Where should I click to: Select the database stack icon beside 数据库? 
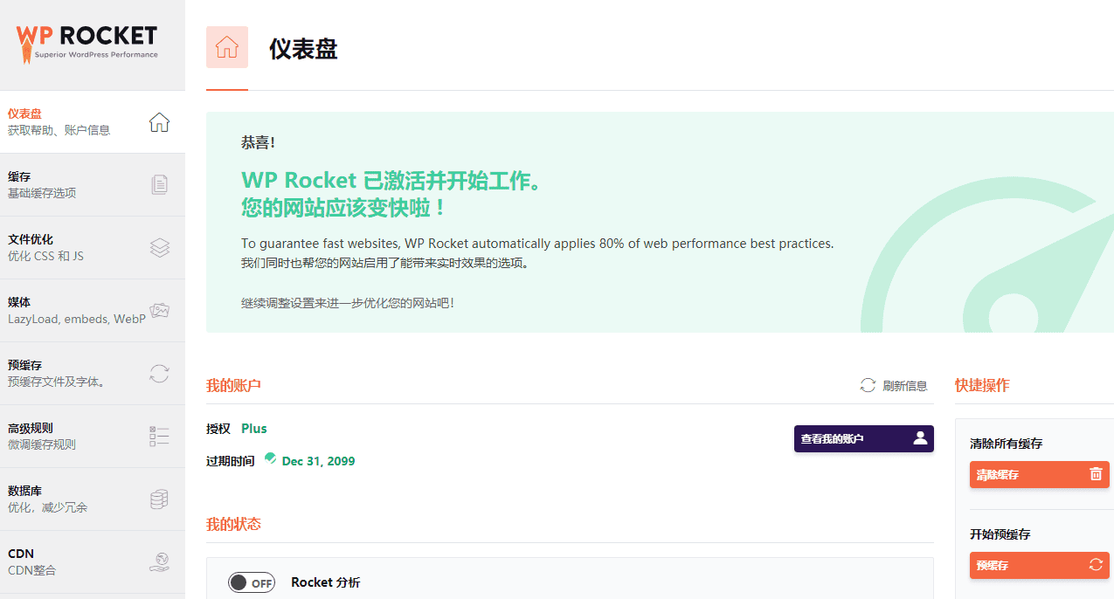click(x=159, y=499)
